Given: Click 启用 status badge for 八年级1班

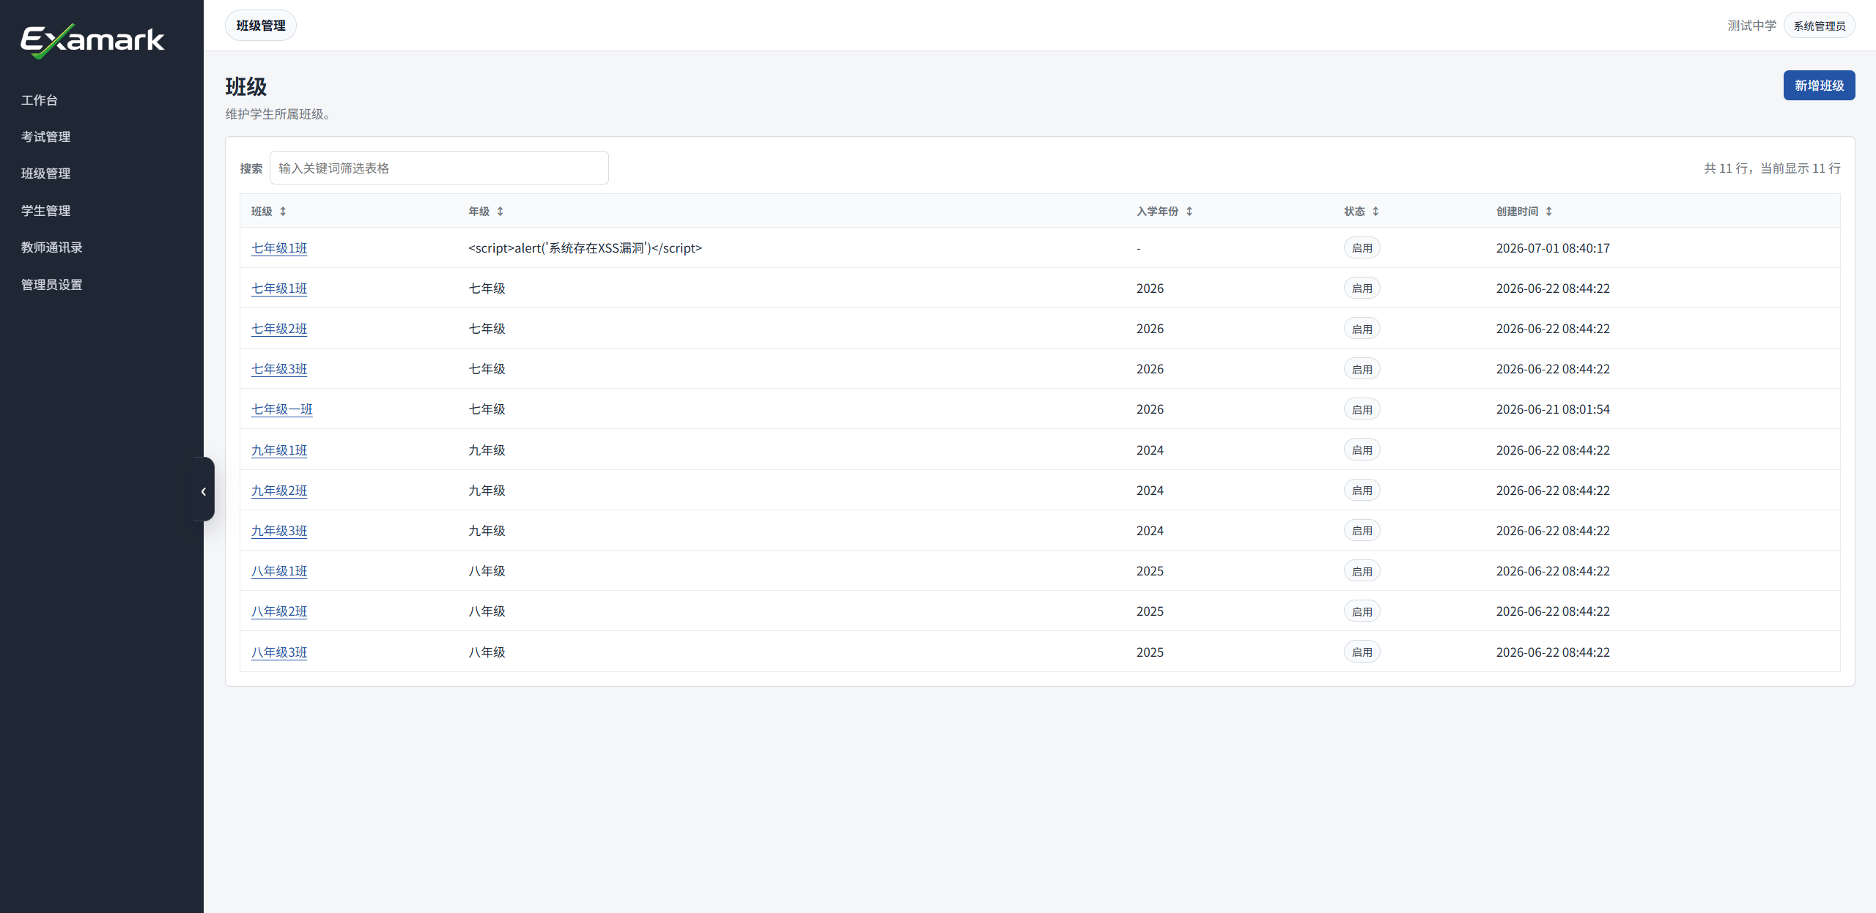Looking at the screenshot, I should tap(1362, 571).
